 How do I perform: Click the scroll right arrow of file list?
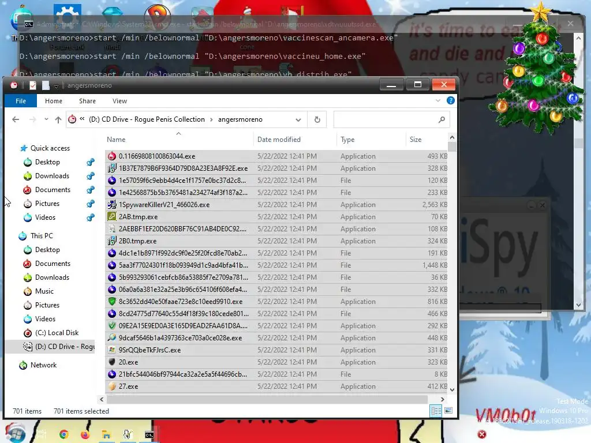click(442, 399)
